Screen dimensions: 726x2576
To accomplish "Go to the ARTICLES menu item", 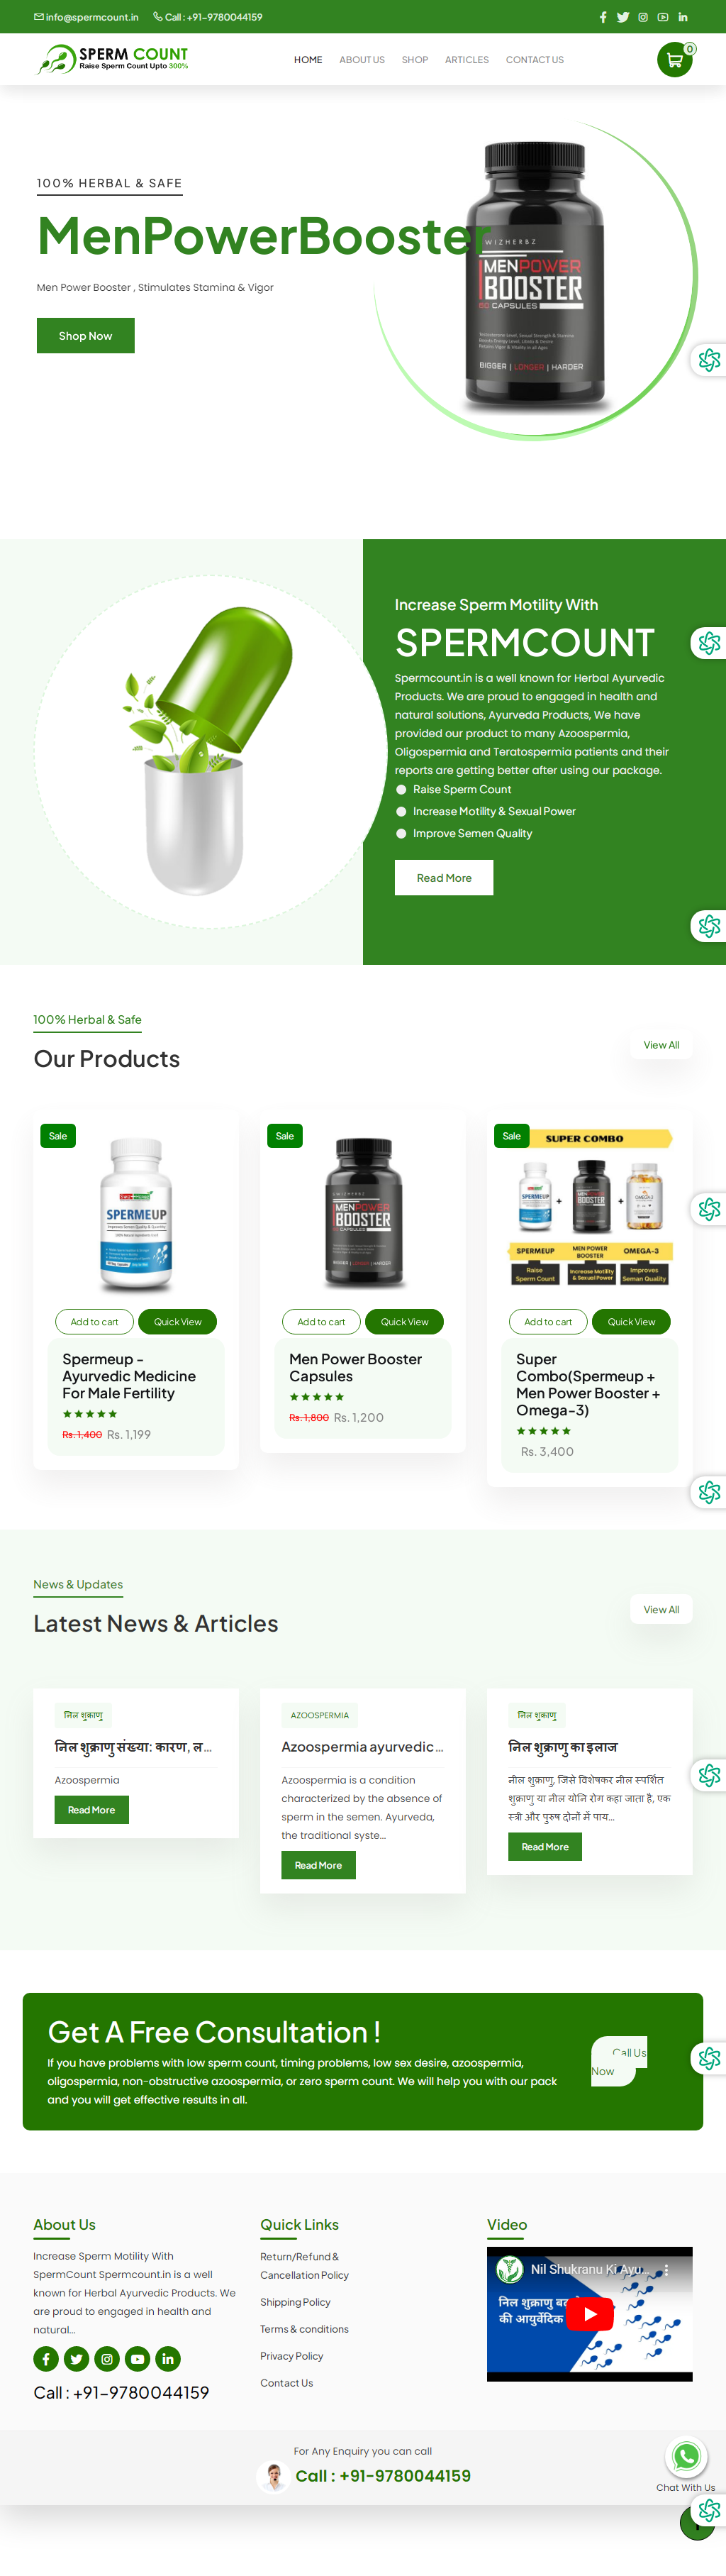I will point(467,60).
